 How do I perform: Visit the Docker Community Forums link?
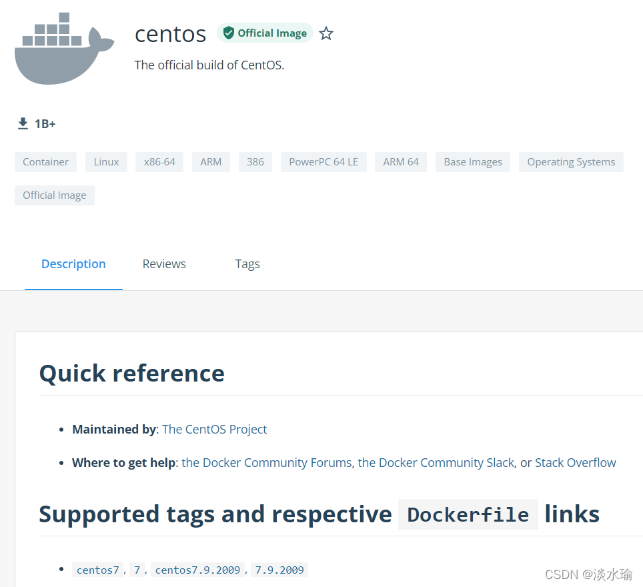pyautogui.click(x=267, y=462)
